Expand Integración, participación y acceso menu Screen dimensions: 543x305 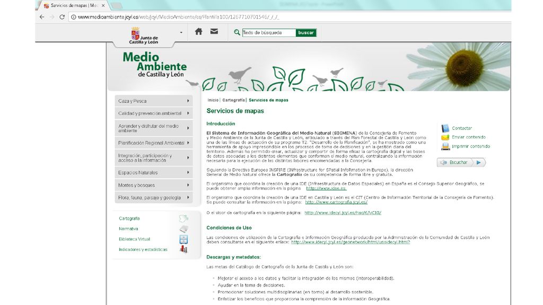154,158
